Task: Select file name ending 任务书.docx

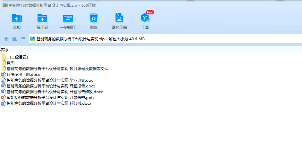Action: click(49, 103)
